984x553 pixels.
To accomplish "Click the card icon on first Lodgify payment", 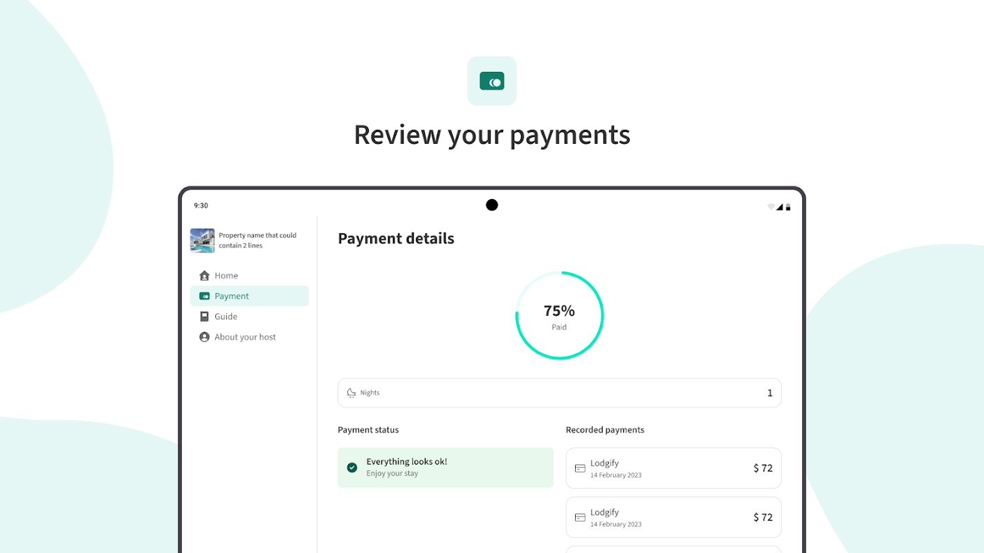I will (580, 468).
